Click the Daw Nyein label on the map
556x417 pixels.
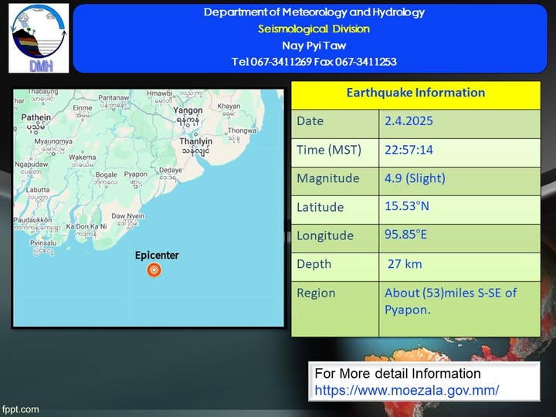(x=128, y=215)
